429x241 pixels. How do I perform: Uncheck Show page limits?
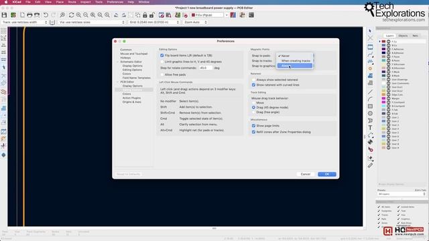point(253,126)
